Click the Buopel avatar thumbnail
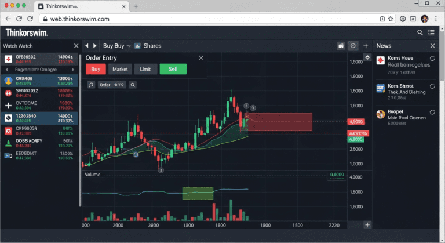This screenshot has width=445, height=243. 381,114
